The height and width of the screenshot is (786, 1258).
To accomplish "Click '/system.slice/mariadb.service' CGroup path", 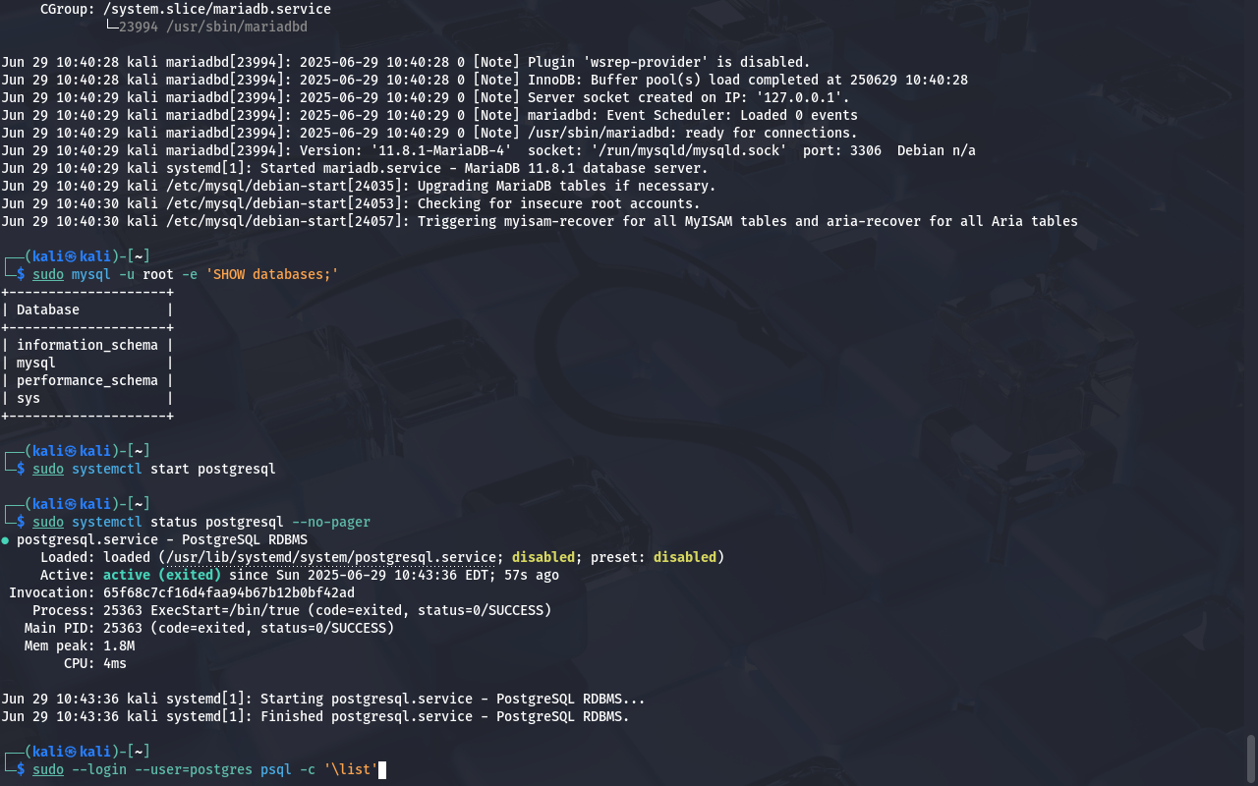I will coord(217,9).
